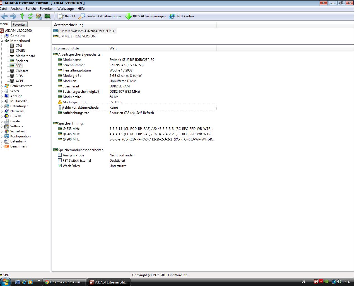The width and height of the screenshot is (357, 286).
Task: Select the Chipsatz tree item
Action: 22,71
